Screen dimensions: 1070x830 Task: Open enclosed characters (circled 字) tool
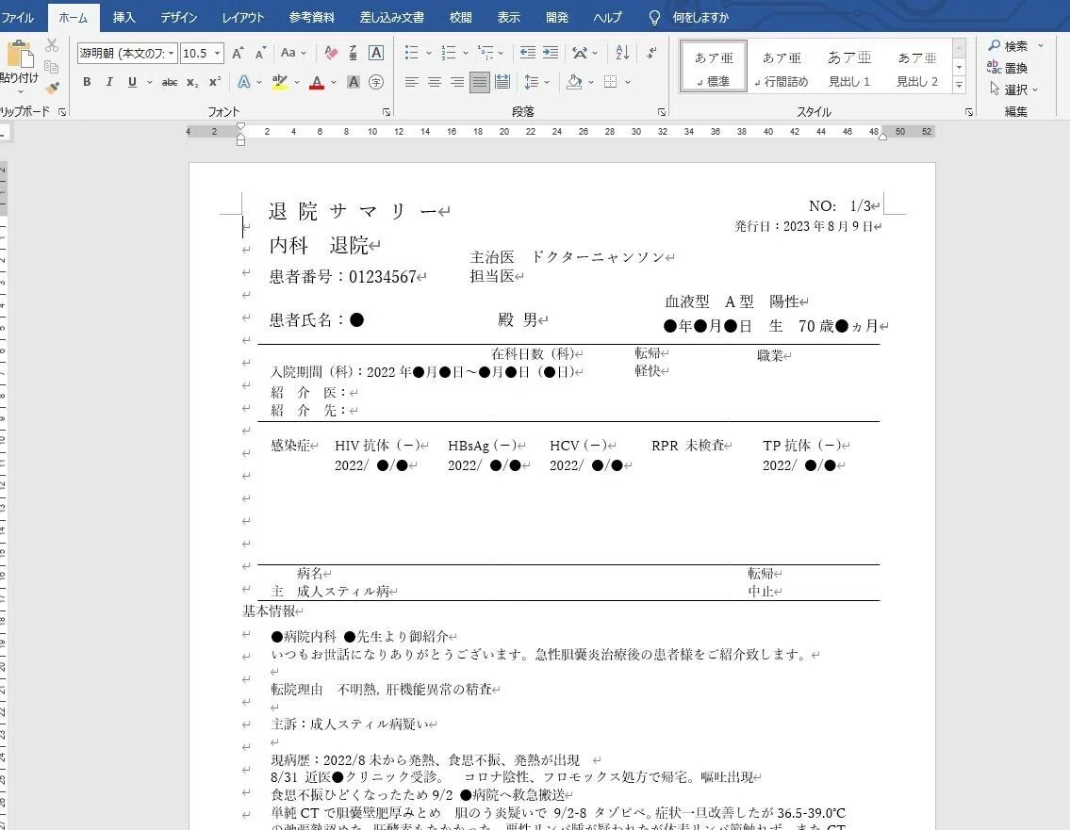376,83
